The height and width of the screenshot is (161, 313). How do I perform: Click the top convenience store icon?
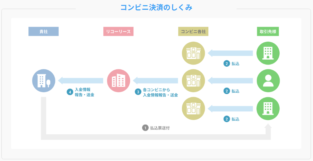pyautogui.click(x=193, y=53)
